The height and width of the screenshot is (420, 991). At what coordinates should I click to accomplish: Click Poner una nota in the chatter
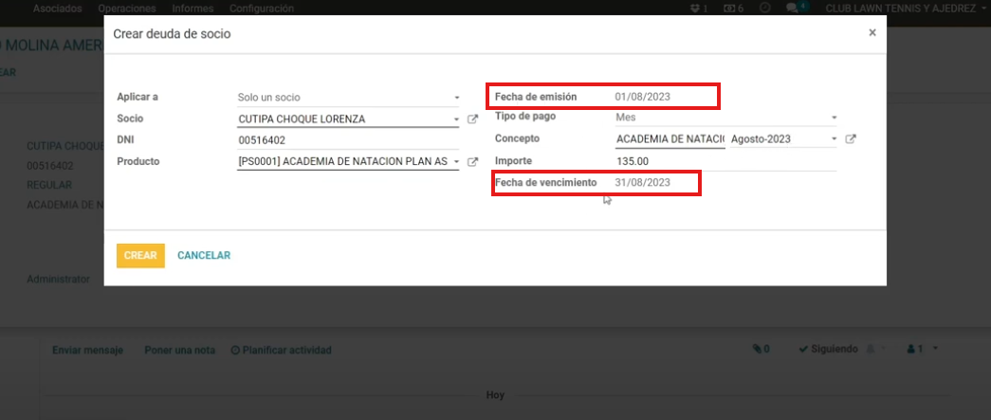tap(179, 350)
